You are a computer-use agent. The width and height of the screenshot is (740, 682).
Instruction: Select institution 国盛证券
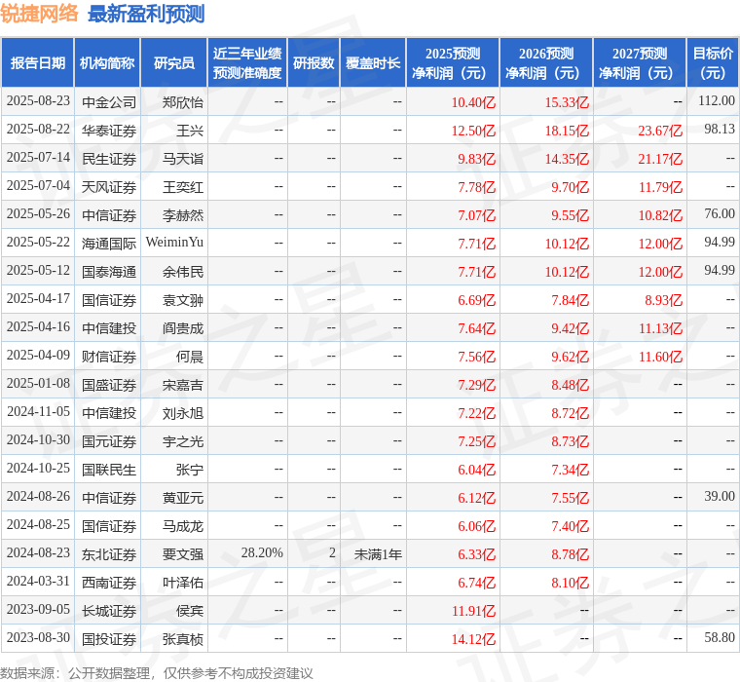tap(109, 386)
